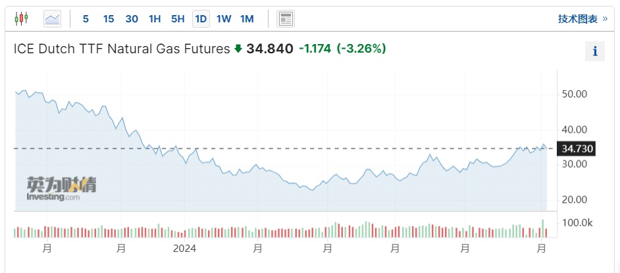The width and height of the screenshot is (620, 273).
Task: Click the green down-arrow price indicator
Action: coord(238,49)
